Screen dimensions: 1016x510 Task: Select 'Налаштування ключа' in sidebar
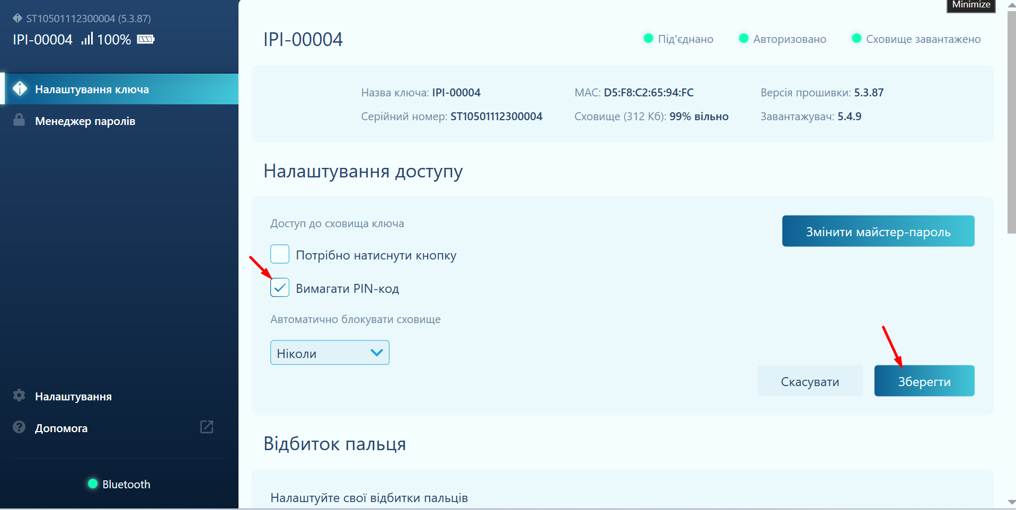click(x=92, y=90)
